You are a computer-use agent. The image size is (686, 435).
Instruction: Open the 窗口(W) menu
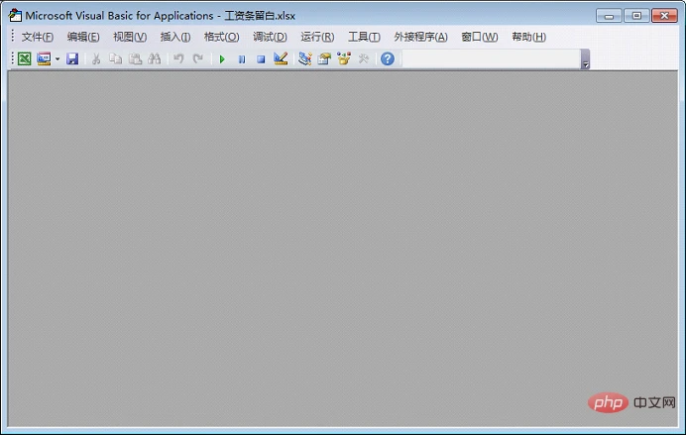[x=480, y=38]
